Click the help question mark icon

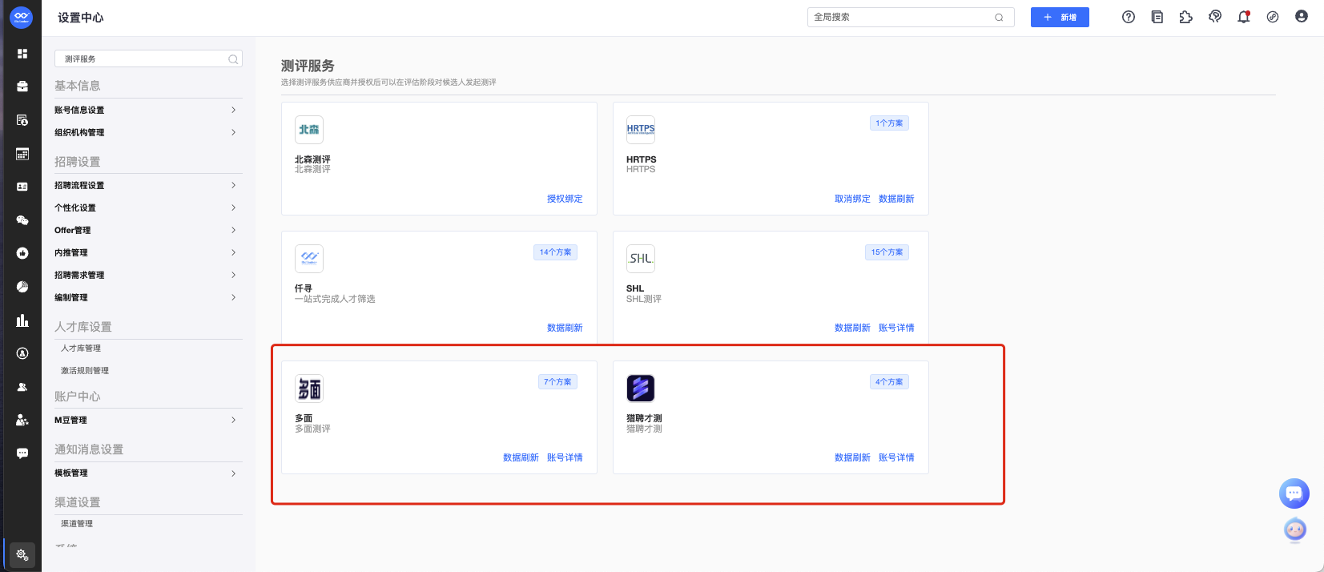tap(1129, 17)
